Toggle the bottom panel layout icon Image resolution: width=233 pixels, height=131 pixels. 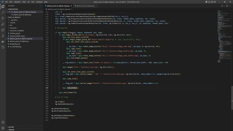coord(209,2)
